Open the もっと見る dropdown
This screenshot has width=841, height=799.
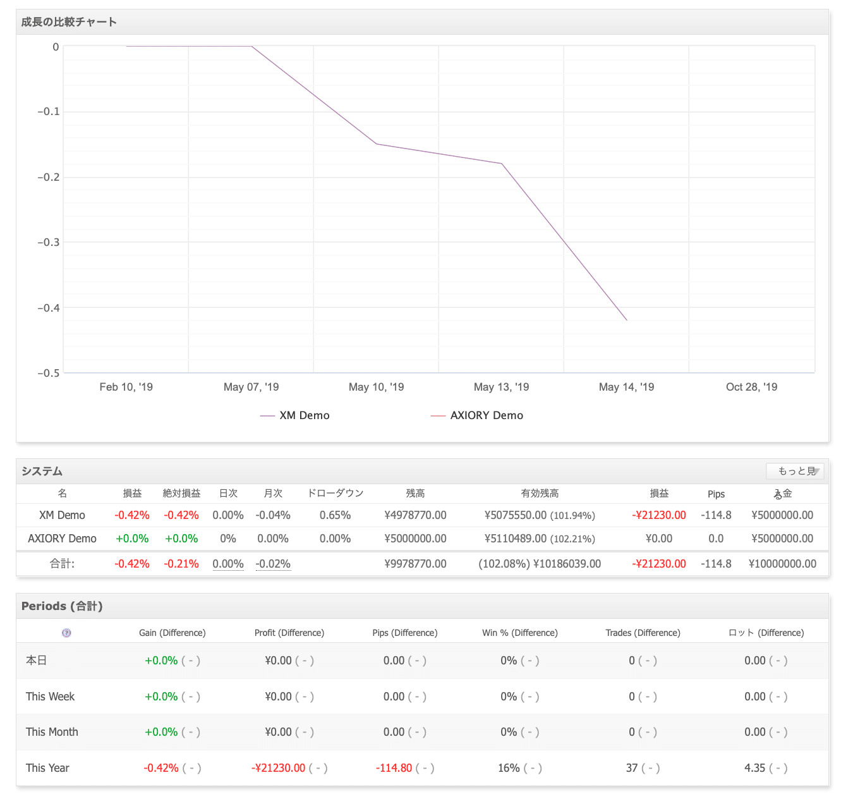point(795,471)
